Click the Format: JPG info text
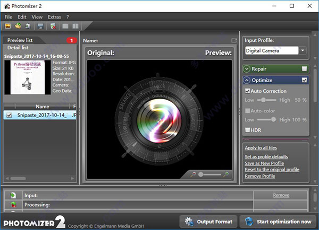 pyautogui.click(x=64, y=63)
